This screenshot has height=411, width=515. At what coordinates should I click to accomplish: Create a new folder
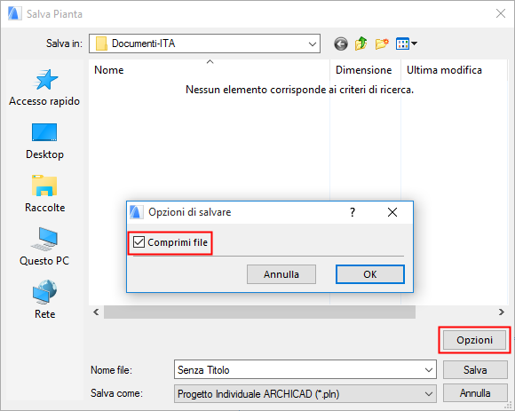tap(382, 43)
